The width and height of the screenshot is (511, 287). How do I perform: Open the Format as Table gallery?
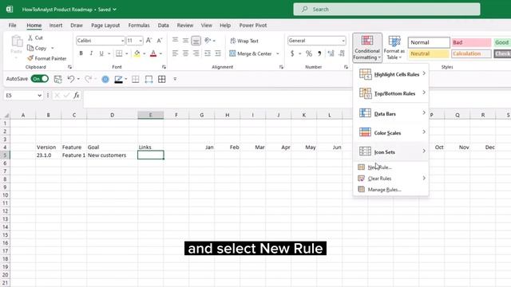[394, 48]
